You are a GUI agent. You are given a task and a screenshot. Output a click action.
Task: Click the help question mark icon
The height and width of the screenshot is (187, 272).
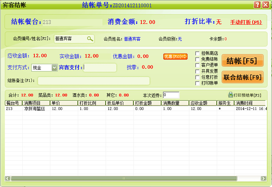pyautogui.click(x=257, y=5)
